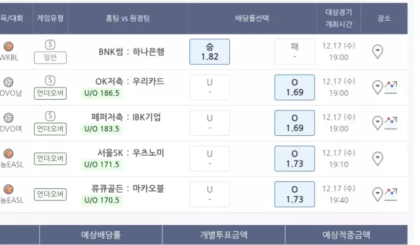Viewport: 420px width, 245px height.
Task: Toggle Over 1.73 for 서울SK match
Action: click(x=294, y=159)
